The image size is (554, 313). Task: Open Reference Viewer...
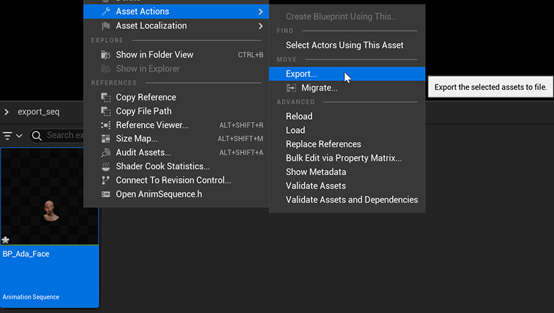pyautogui.click(x=176, y=125)
